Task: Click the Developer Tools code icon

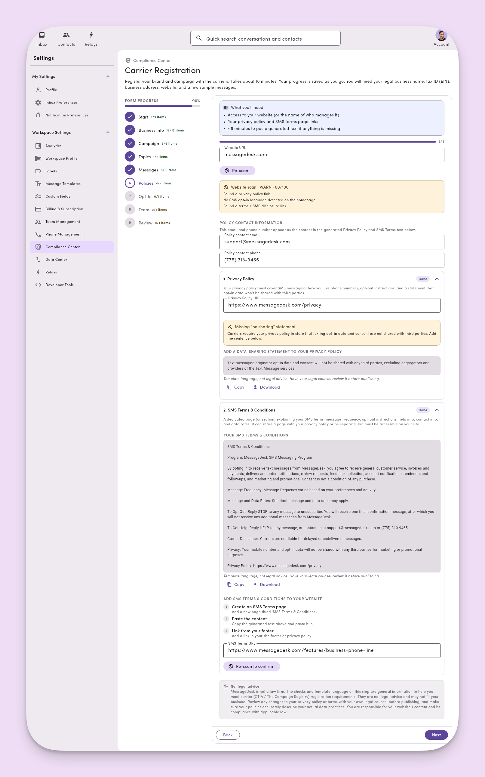Action: pos(38,285)
